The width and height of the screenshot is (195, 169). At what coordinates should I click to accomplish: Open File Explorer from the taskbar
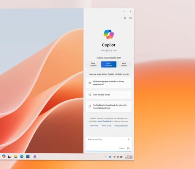(16, 157)
